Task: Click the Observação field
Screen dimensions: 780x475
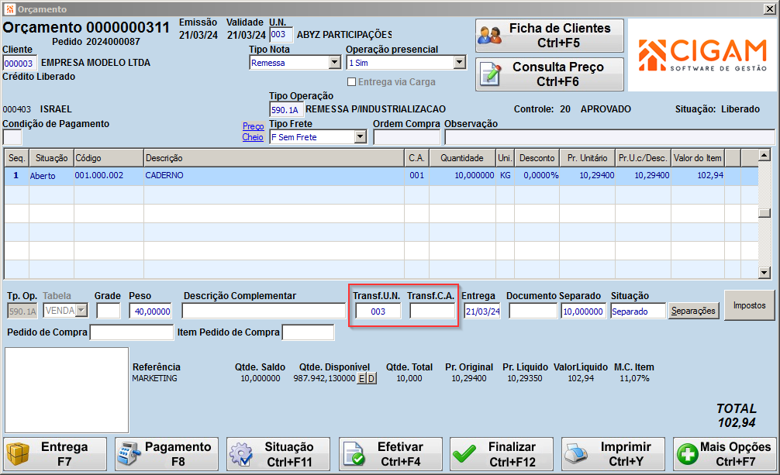Action: (610, 137)
